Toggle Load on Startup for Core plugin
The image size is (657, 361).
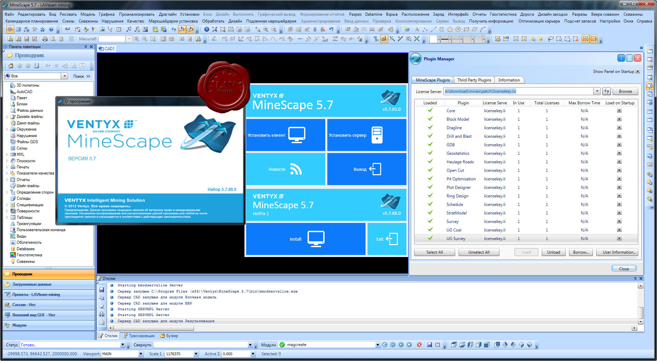tap(619, 111)
